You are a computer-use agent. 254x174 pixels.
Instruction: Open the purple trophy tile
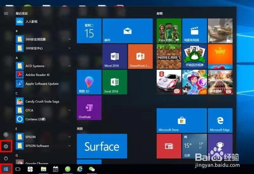coord(220,146)
